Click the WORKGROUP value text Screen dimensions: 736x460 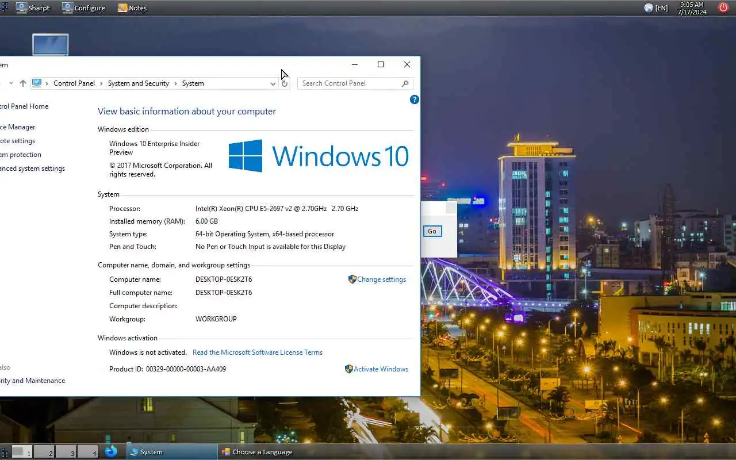tap(216, 319)
